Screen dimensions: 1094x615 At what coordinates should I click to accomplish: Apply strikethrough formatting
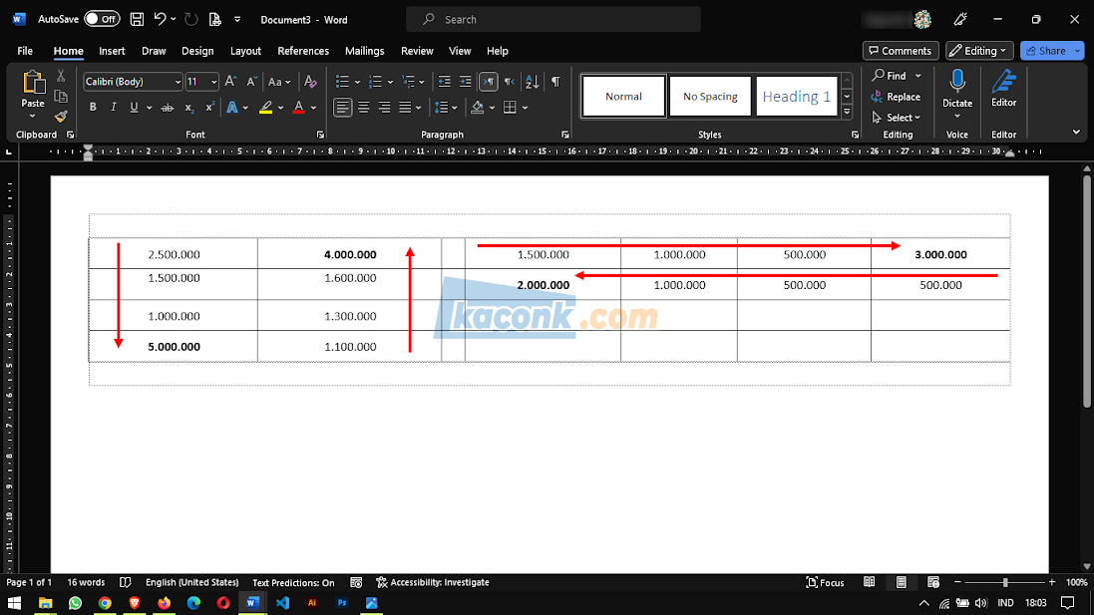pos(167,108)
